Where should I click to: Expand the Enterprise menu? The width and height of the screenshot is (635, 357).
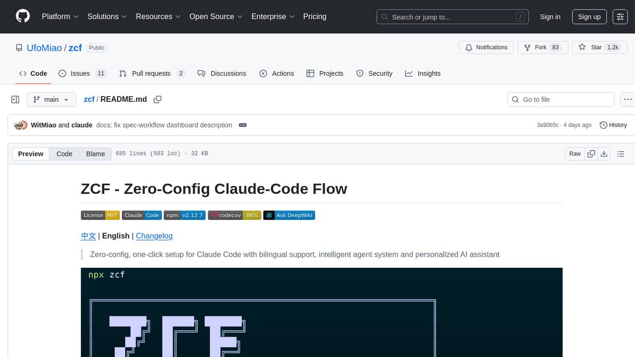pyautogui.click(x=273, y=16)
